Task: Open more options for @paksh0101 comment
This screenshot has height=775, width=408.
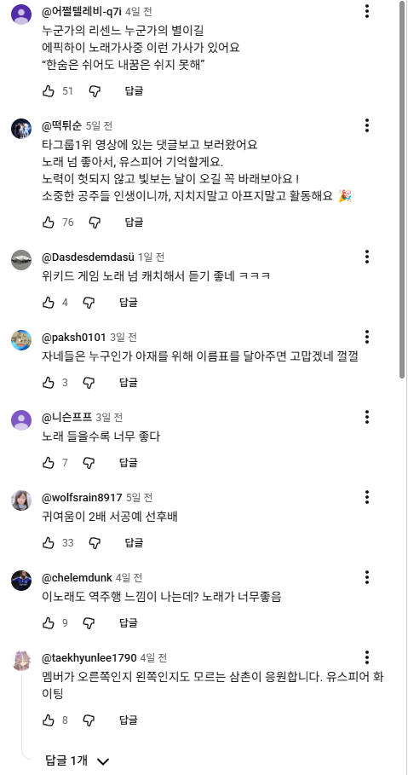Action: tap(367, 337)
